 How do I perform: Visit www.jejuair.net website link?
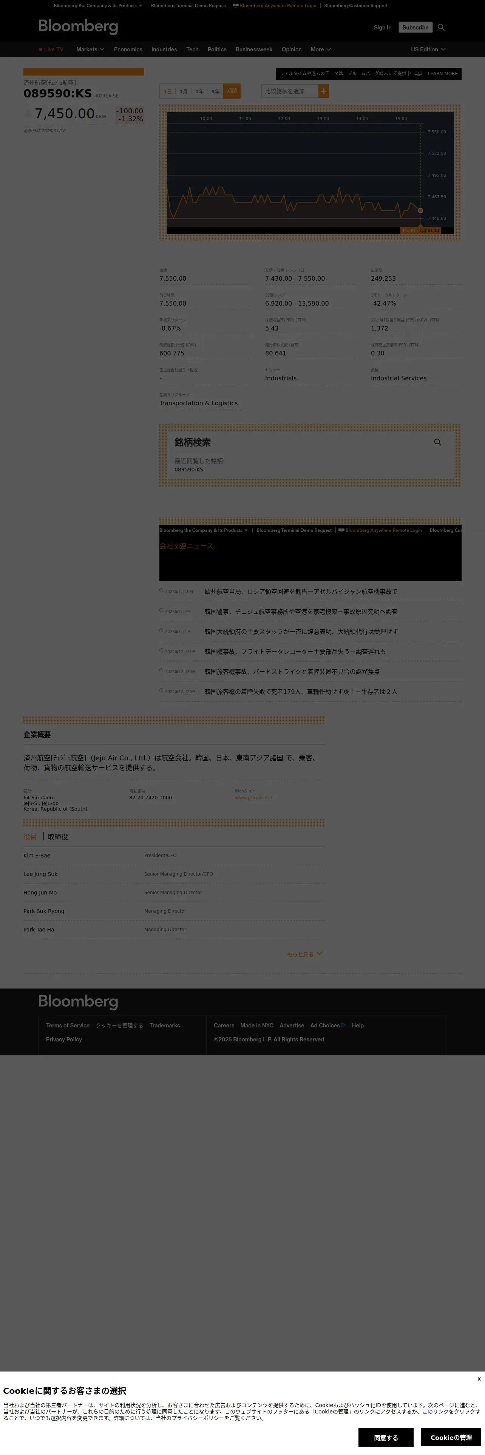[253, 797]
